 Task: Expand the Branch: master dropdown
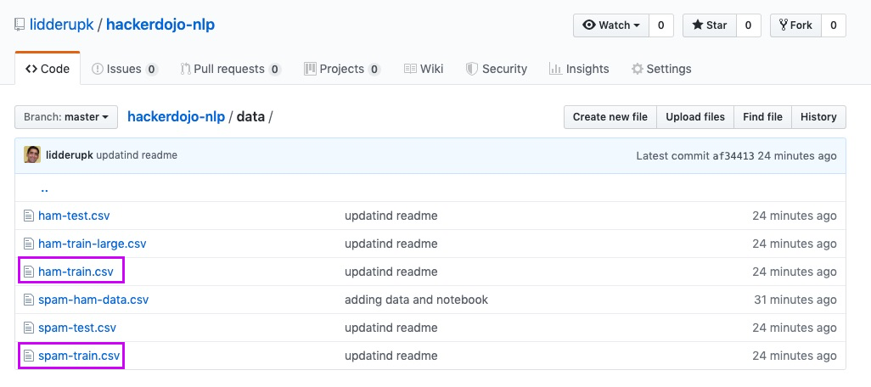[66, 117]
